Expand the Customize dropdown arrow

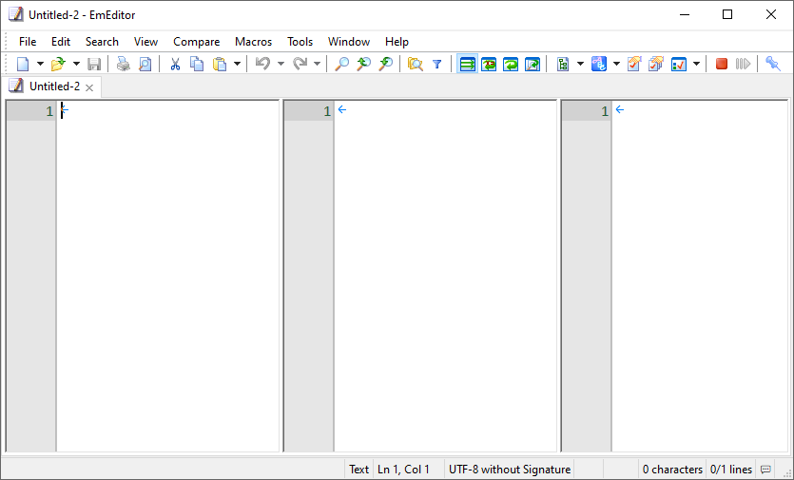[x=696, y=65]
